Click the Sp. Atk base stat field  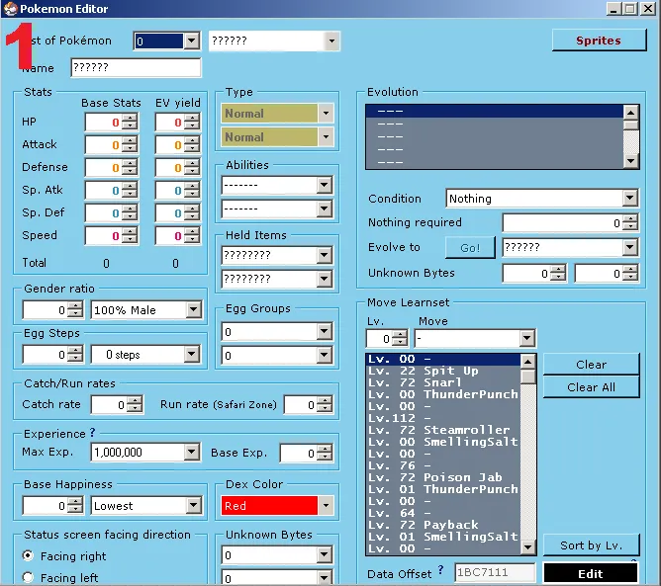tap(104, 191)
